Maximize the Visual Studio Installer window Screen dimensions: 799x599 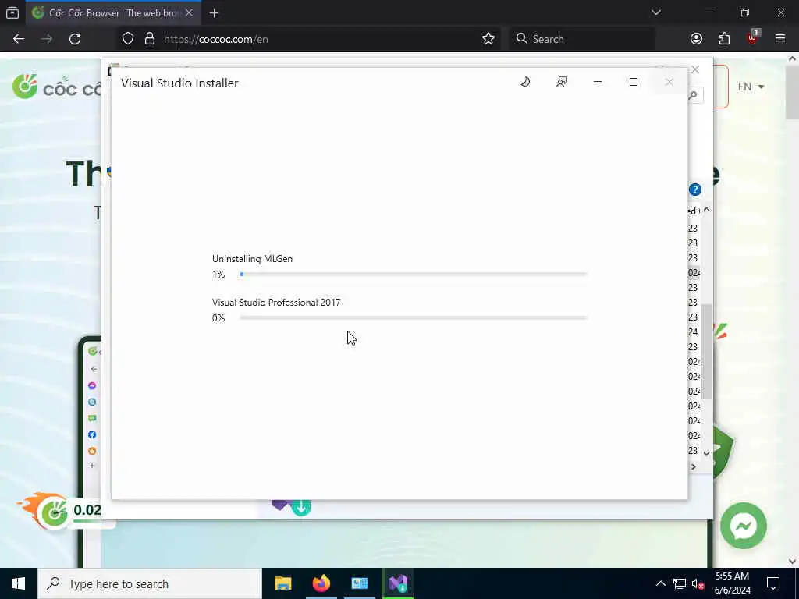[634, 82]
